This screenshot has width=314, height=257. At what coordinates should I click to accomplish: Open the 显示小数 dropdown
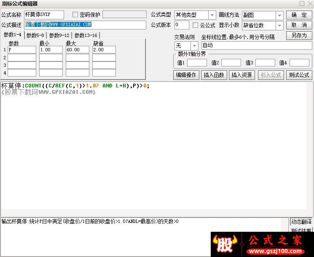pyautogui.click(x=279, y=25)
